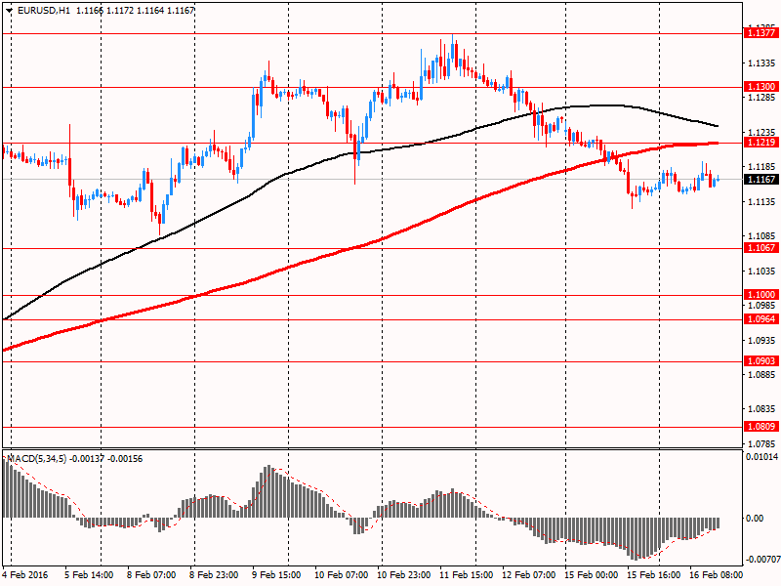
Task: Select the 9 Feb 15:00 time label
Action: click(276, 574)
